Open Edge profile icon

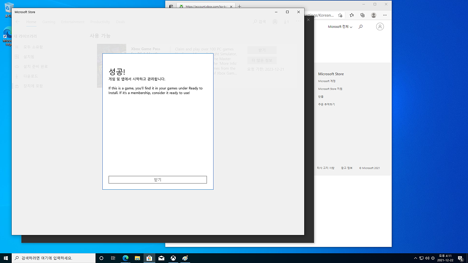374,15
